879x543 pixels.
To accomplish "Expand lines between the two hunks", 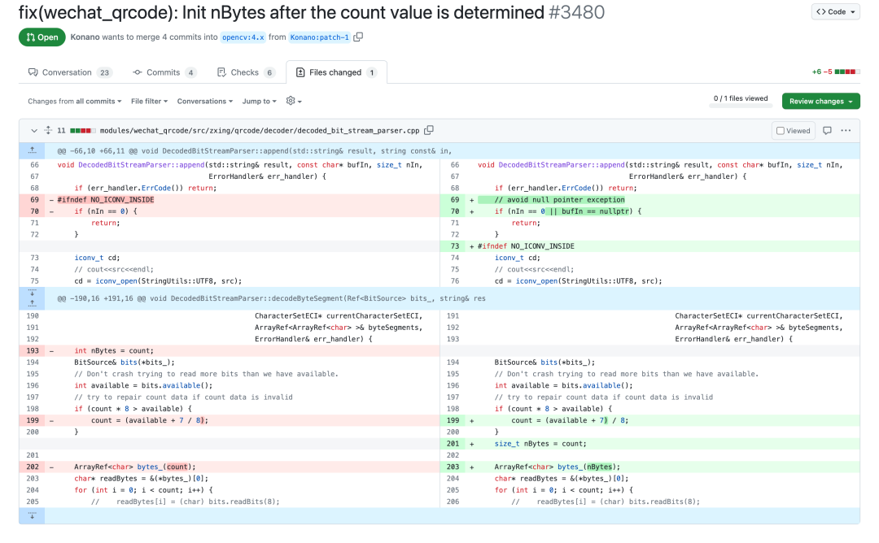I will [x=32, y=298].
